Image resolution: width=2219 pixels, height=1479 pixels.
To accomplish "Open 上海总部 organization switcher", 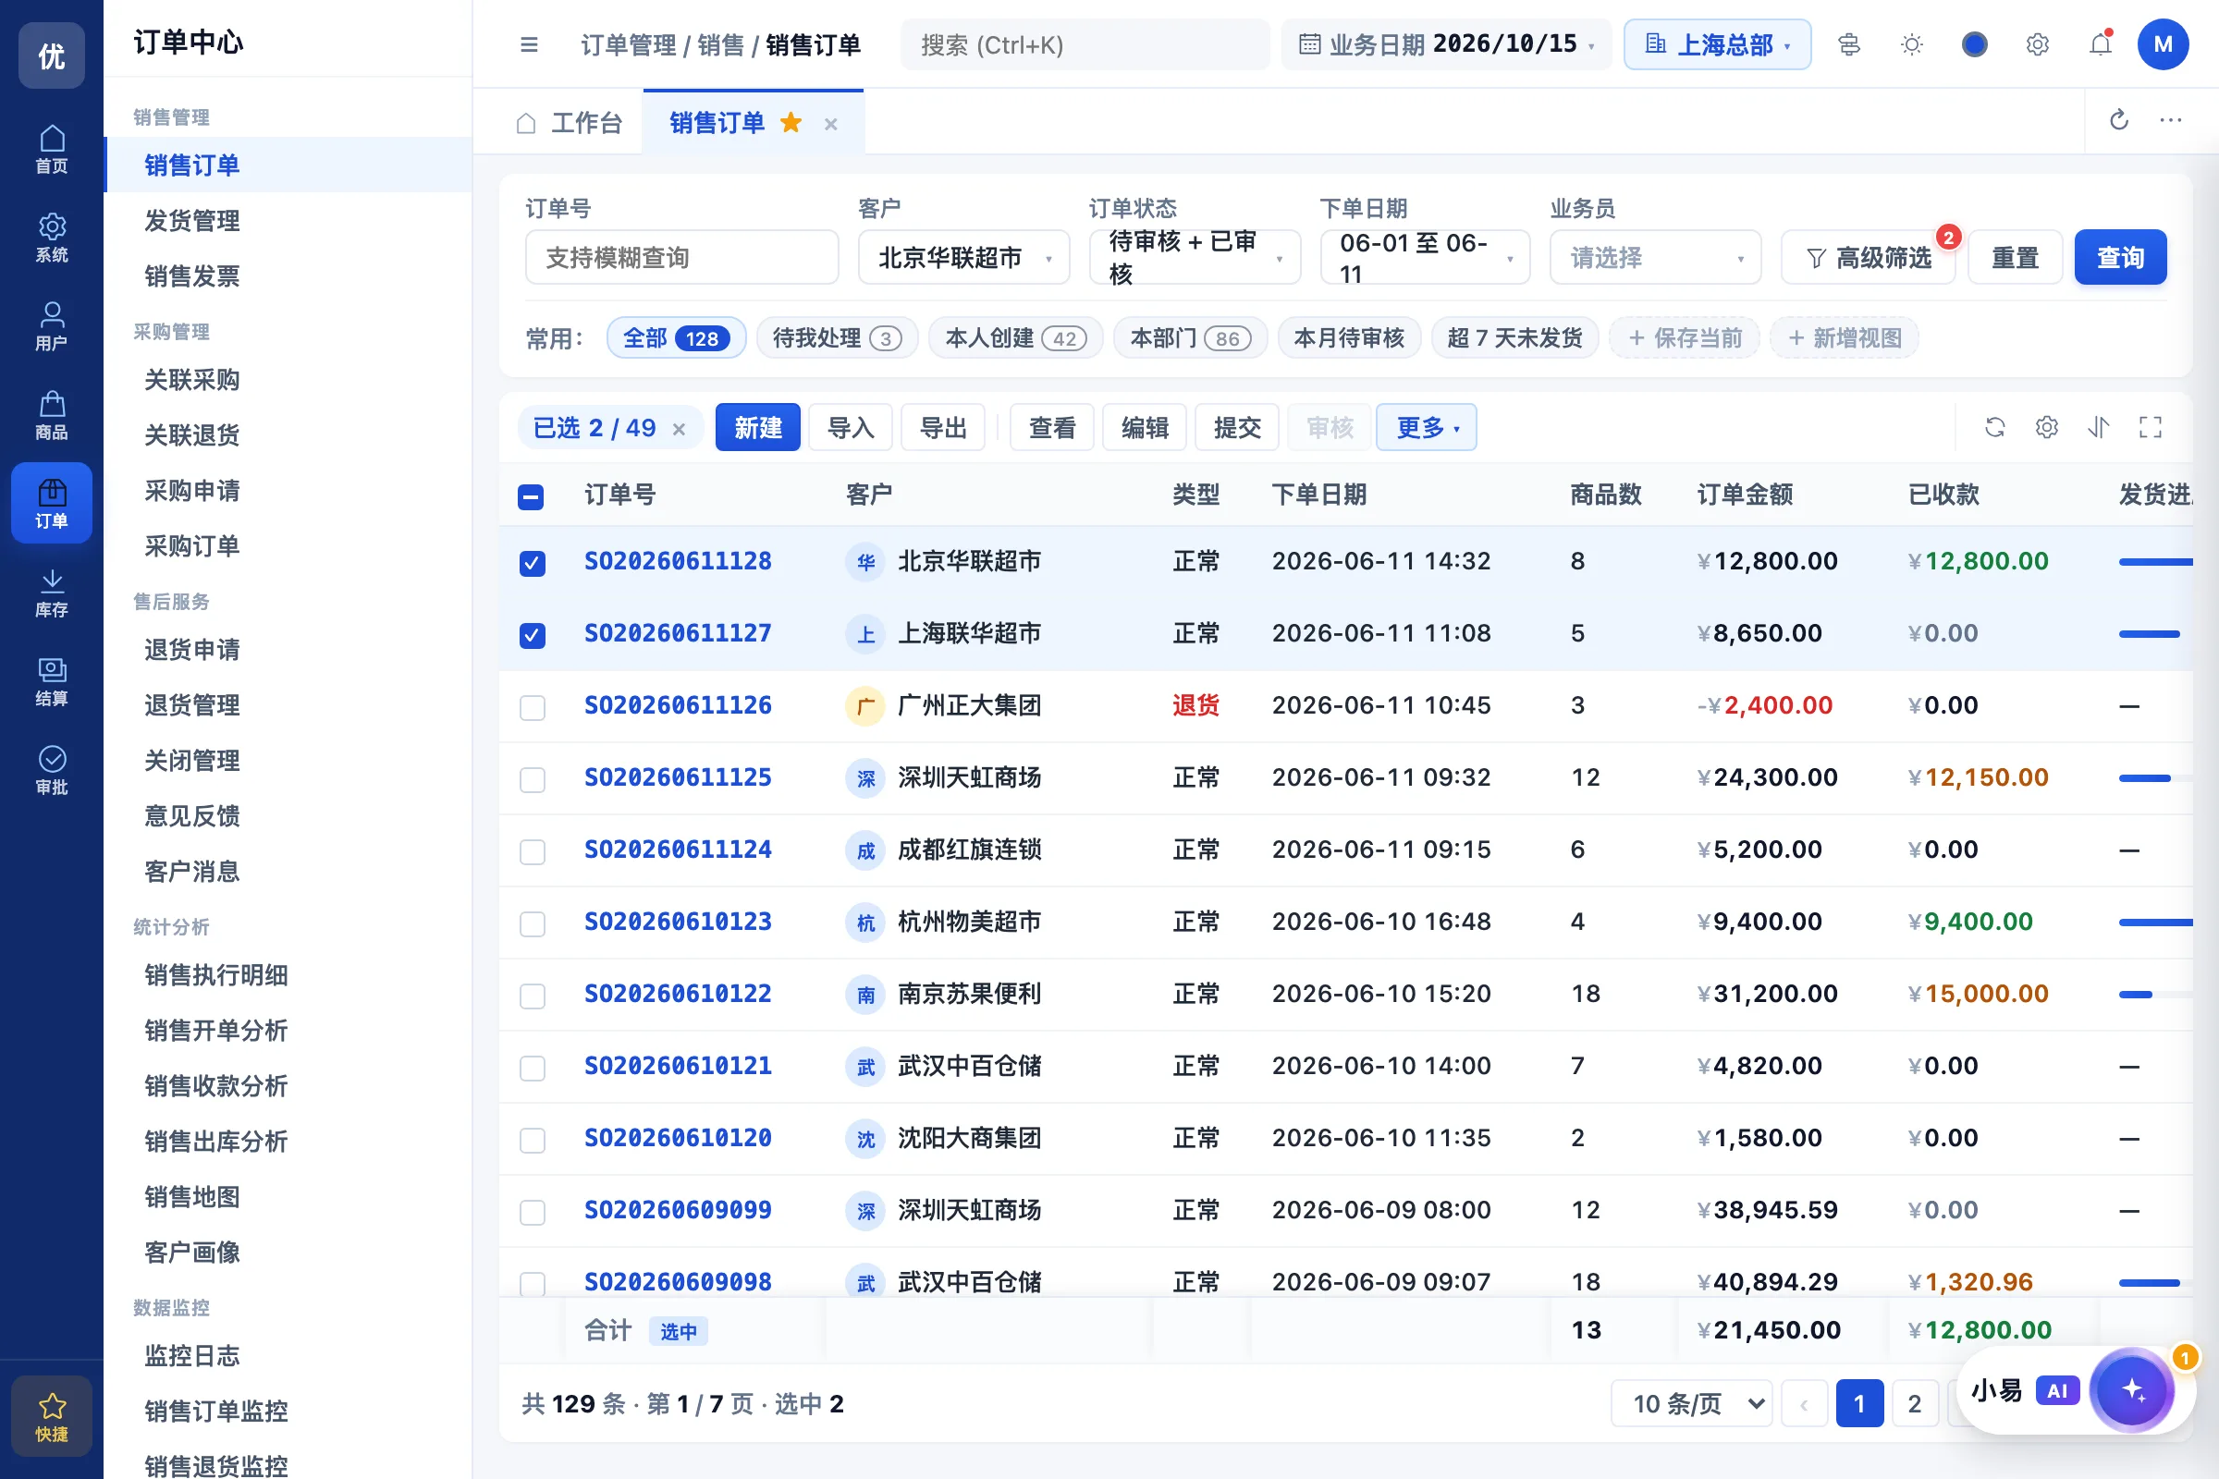I will pos(1717,44).
